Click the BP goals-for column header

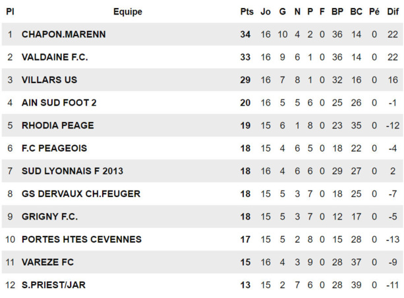[x=337, y=12]
